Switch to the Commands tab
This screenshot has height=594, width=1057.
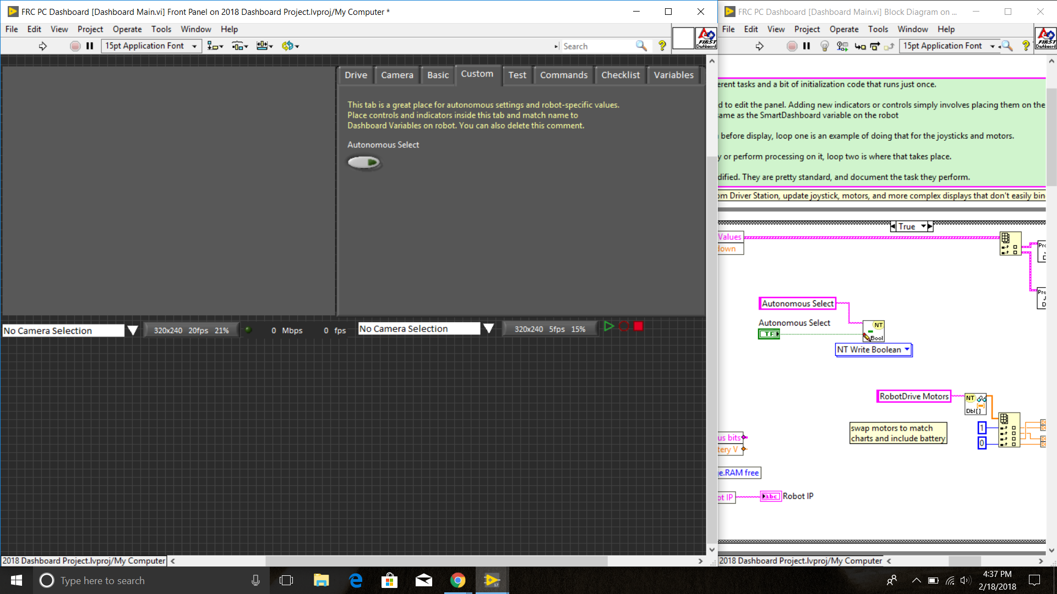(x=564, y=75)
